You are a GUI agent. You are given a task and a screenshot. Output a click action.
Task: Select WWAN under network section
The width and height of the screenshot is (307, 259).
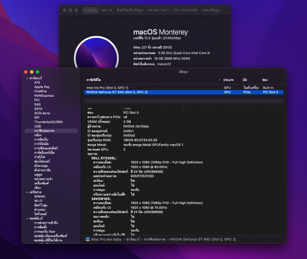39,196
